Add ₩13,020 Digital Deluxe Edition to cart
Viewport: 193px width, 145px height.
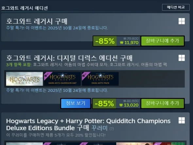click(x=163, y=103)
